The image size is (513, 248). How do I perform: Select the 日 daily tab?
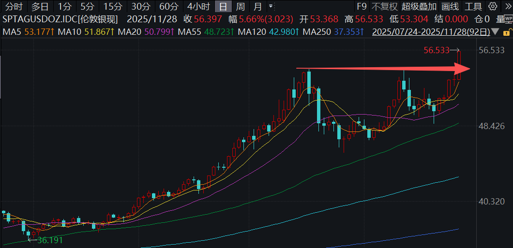click(x=223, y=6)
